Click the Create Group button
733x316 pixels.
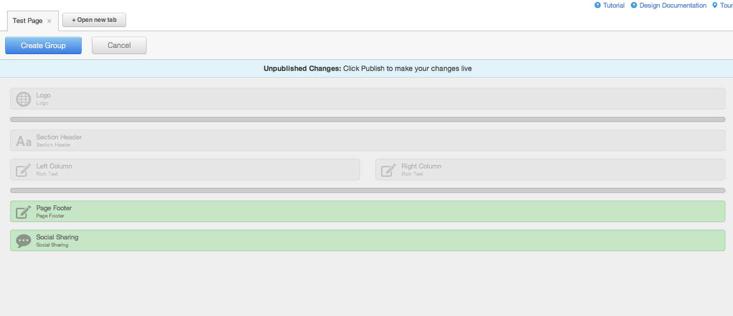tap(43, 45)
